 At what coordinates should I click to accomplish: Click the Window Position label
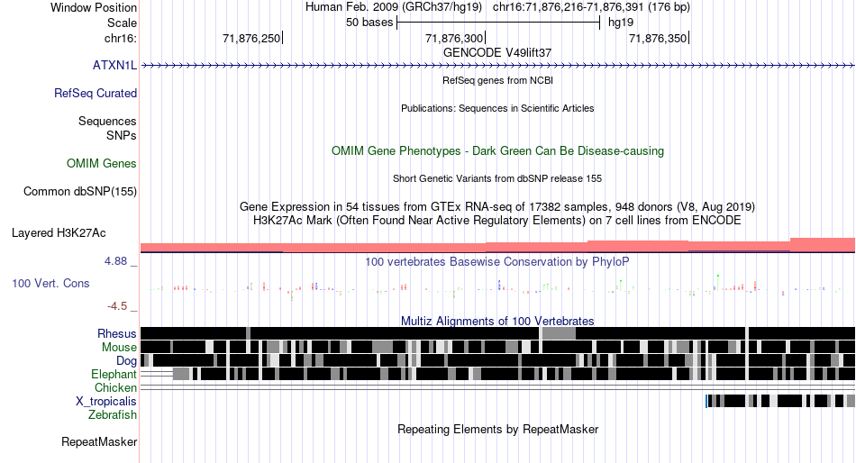(x=94, y=7)
